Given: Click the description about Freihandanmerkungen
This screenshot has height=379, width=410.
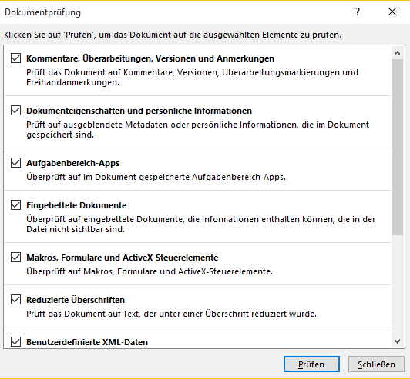Looking at the screenshot, I should point(192,77).
